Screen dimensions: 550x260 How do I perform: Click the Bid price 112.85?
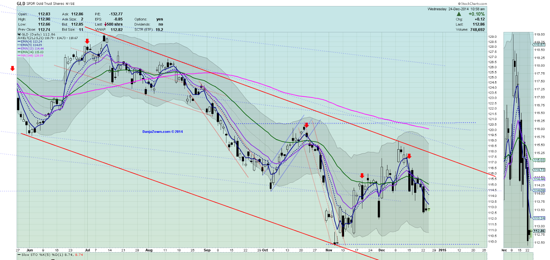pyautogui.click(x=77, y=24)
